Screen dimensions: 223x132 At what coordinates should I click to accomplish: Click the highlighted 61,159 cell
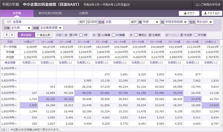click(x=138, y=93)
